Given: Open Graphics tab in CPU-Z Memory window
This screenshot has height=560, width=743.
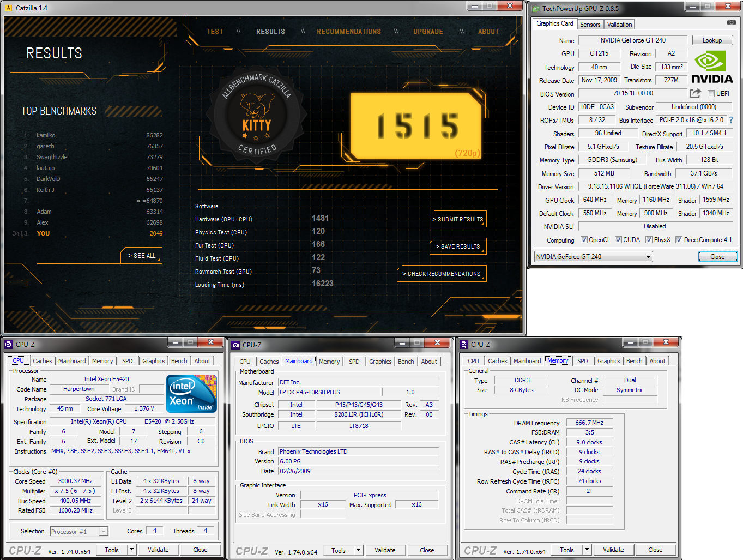Looking at the screenshot, I should pos(608,361).
